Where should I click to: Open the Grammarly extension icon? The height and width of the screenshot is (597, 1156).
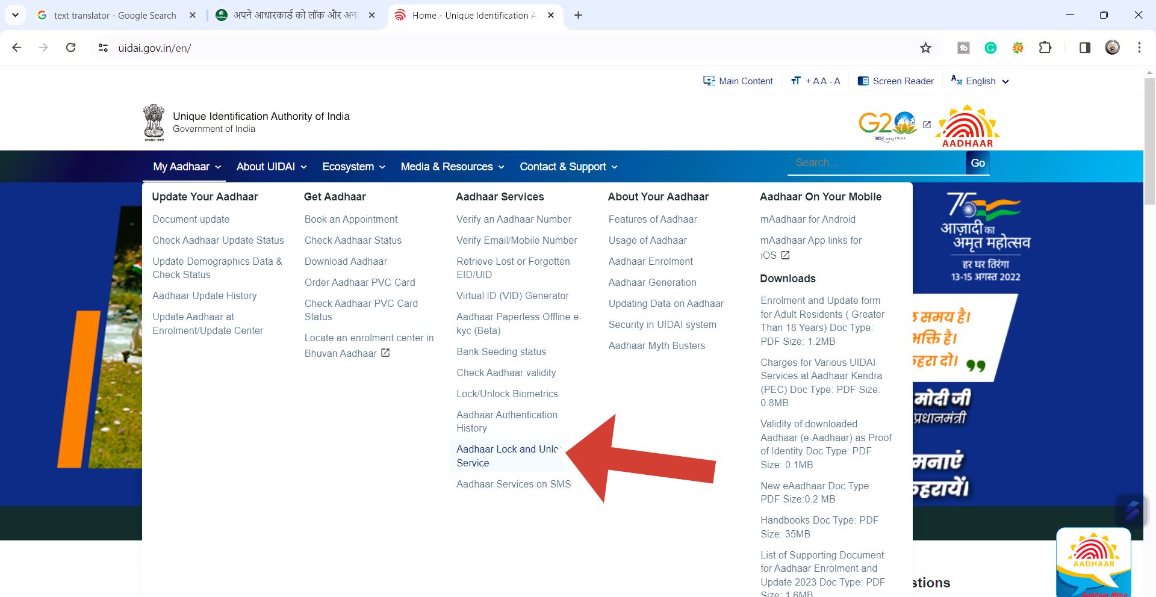(x=990, y=48)
